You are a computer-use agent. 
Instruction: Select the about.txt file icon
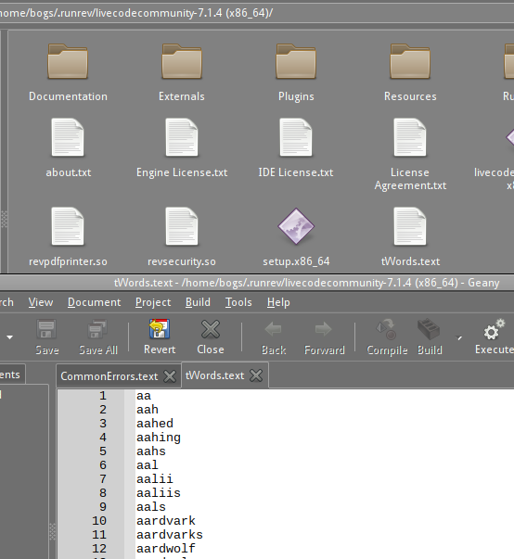(x=68, y=137)
